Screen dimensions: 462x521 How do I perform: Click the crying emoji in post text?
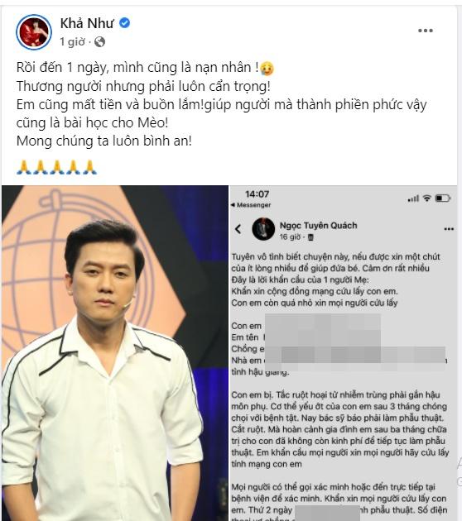(x=267, y=68)
